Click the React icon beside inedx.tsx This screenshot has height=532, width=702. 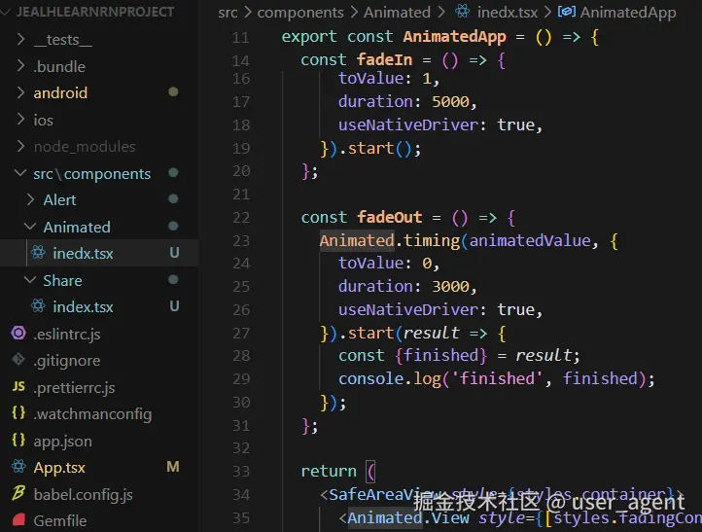tap(38, 253)
